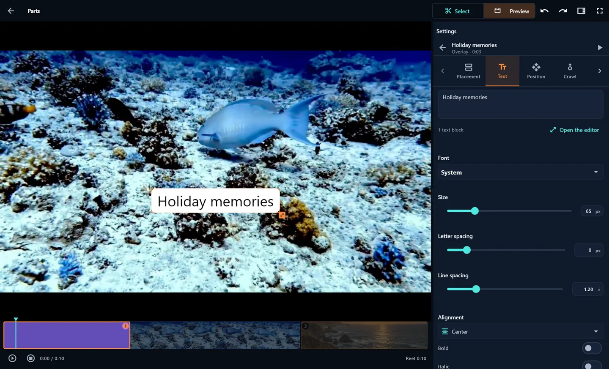Click the Select scissors button

pos(458,11)
